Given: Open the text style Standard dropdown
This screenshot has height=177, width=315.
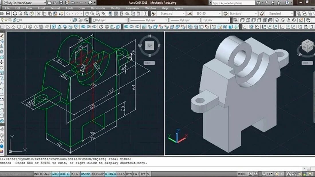Looking at the screenshot, I should 171,14.
